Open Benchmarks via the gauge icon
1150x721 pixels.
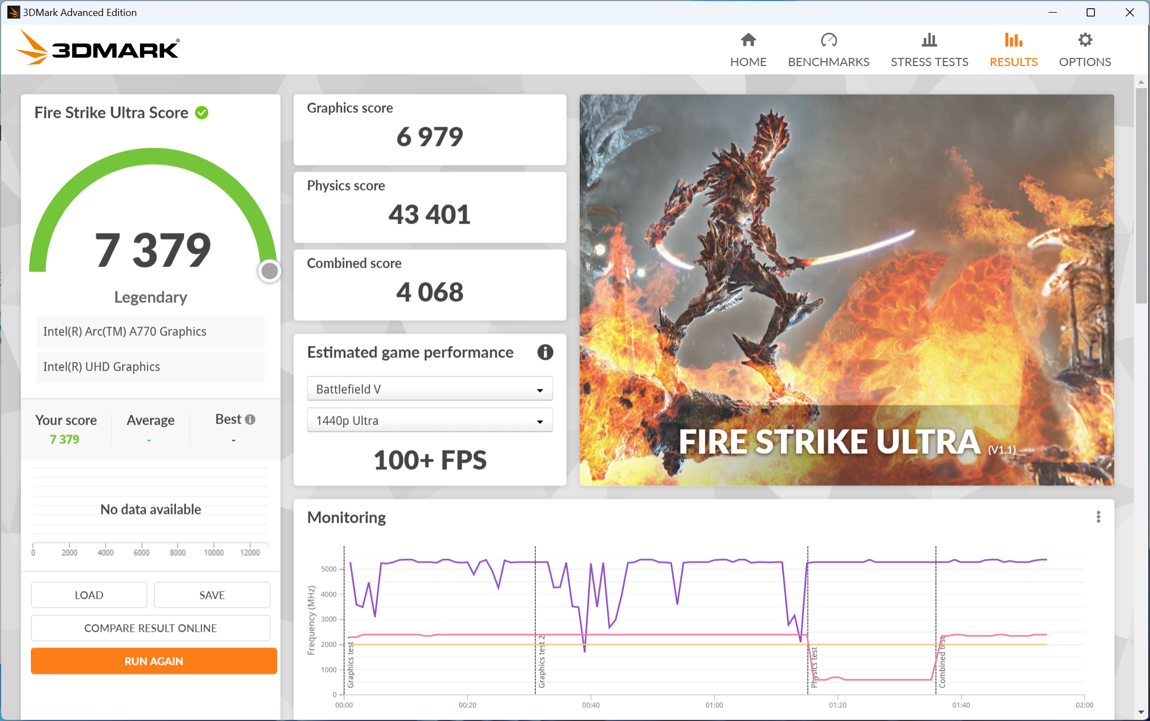click(828, 40)
